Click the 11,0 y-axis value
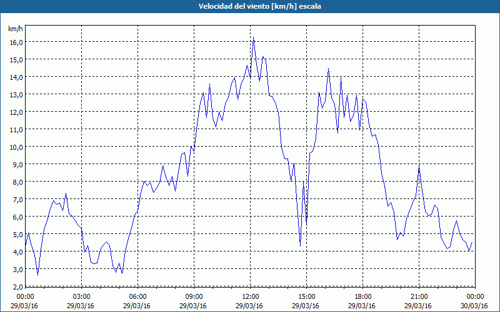 pos(17,130)
